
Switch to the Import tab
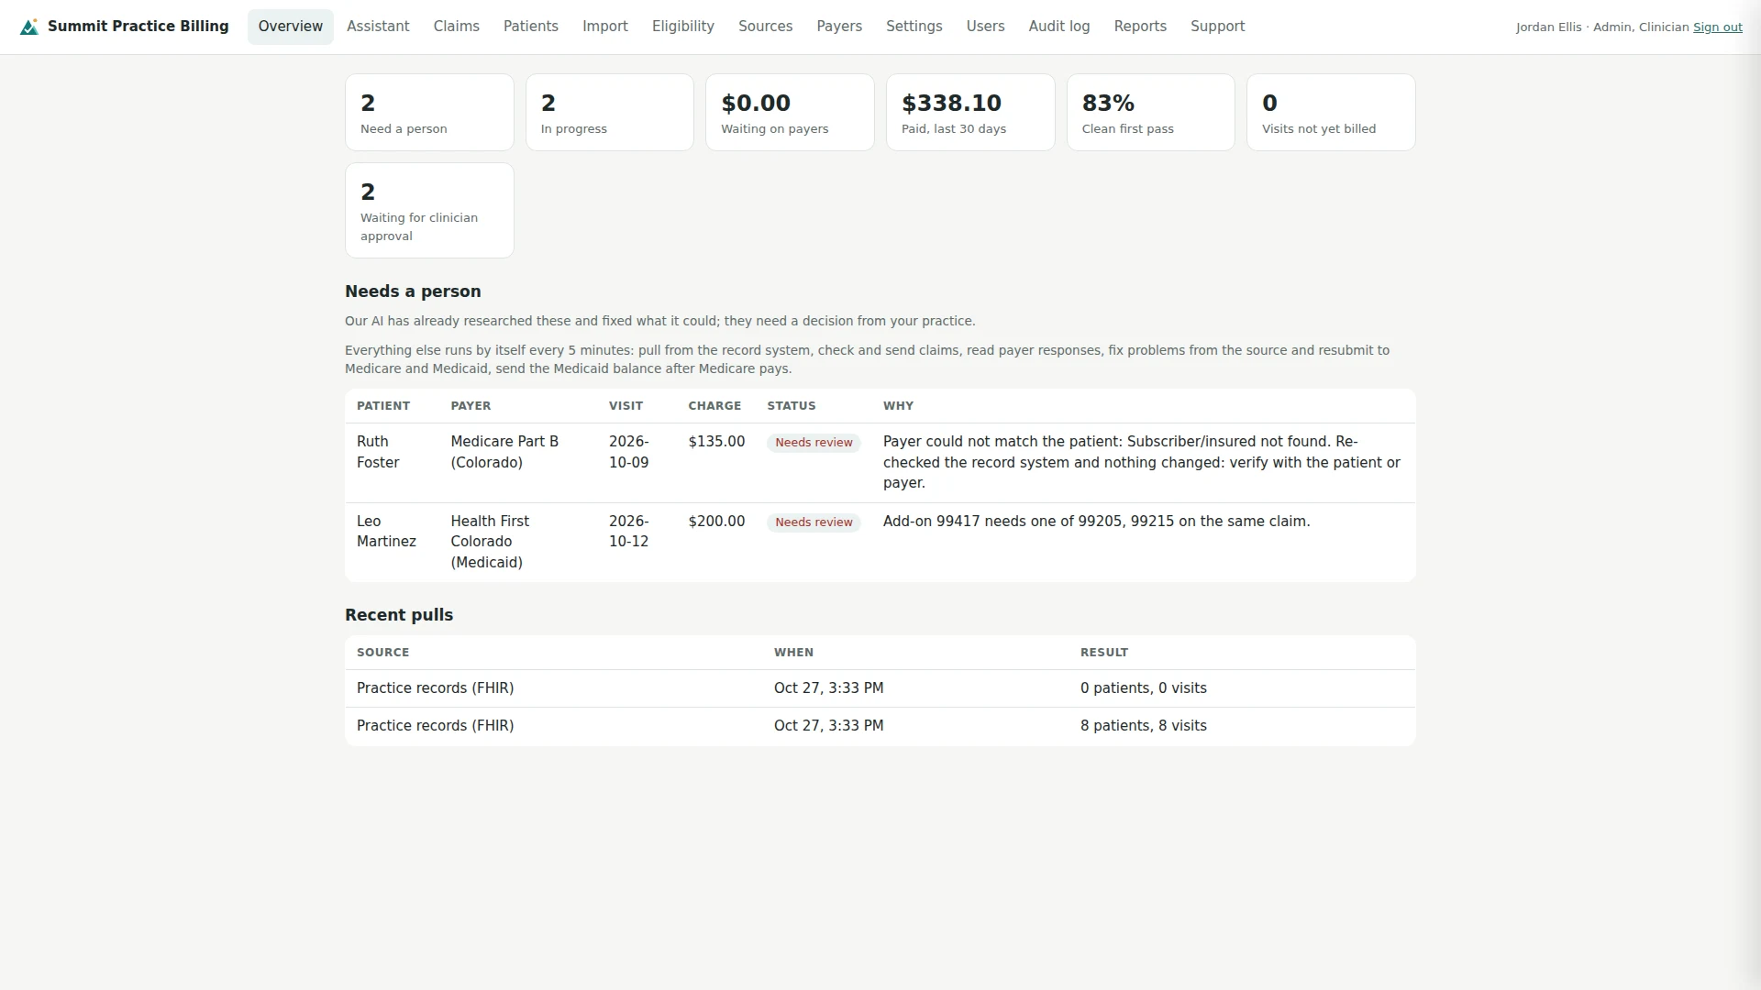click(605, 27)
